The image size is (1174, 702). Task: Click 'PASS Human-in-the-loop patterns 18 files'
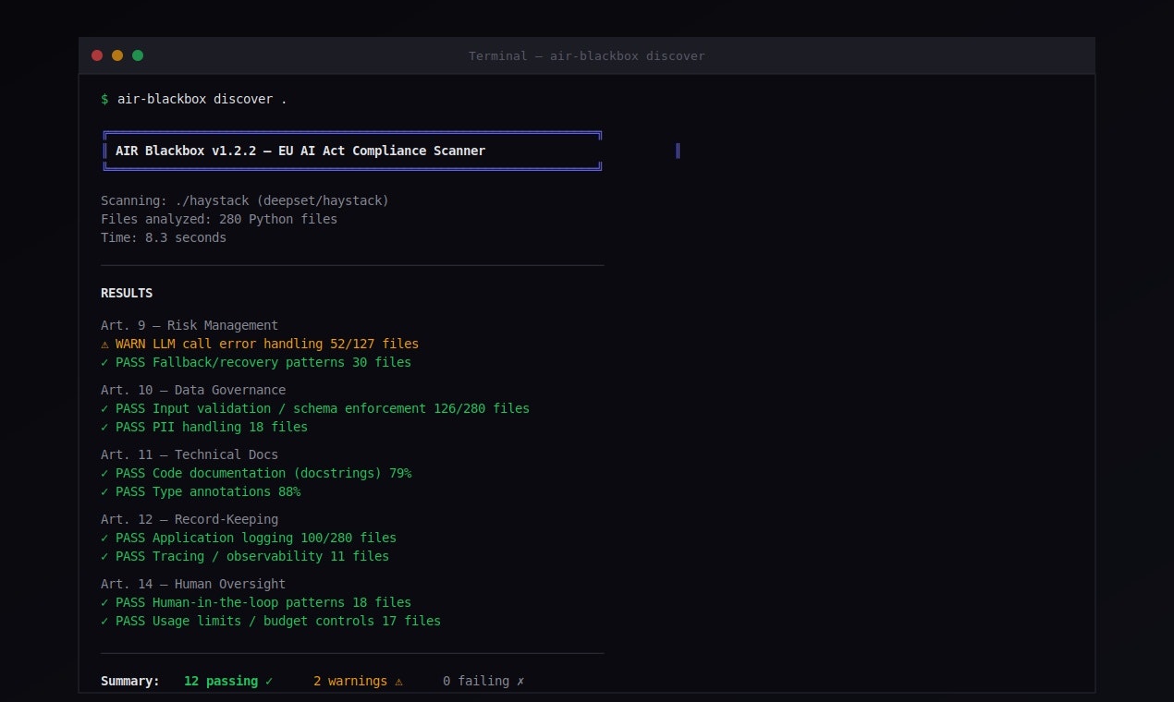pos(263,602)
